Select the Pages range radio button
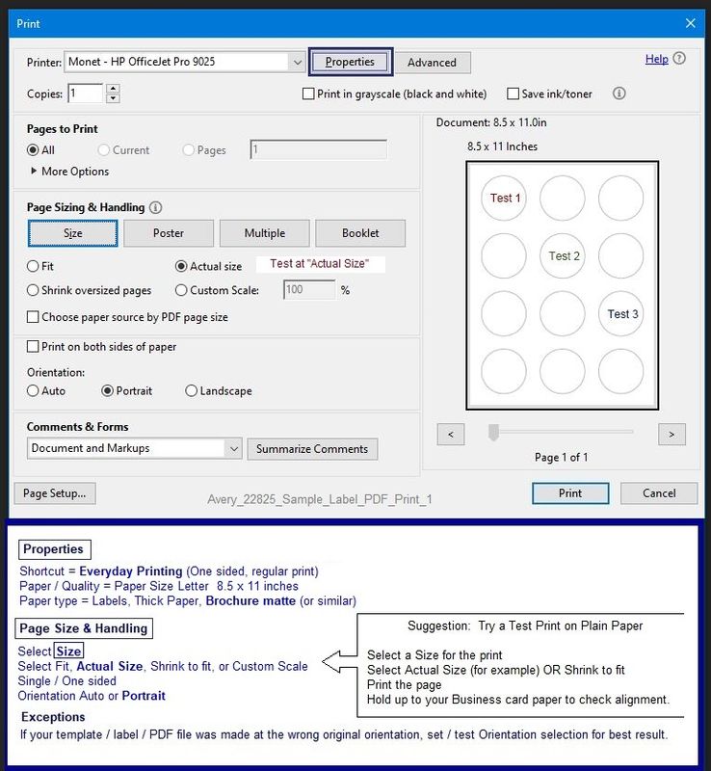Image resolution: width=711 pixels, height=771 pixels. tap(188, 150)
